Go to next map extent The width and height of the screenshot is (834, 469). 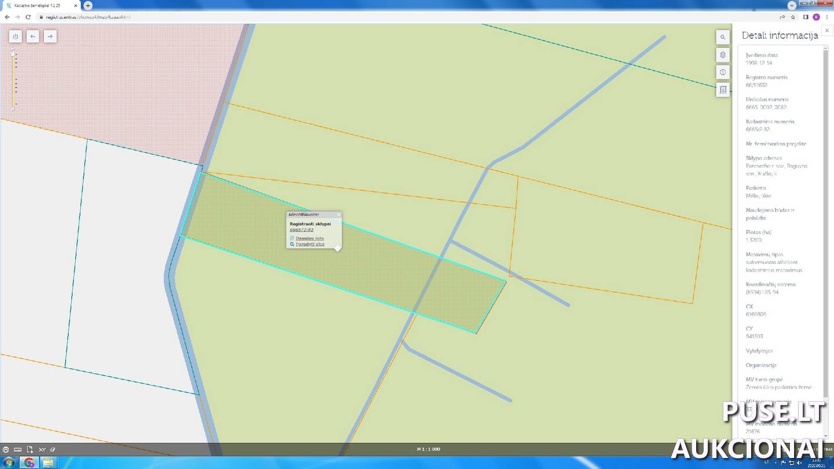[50, 36]
